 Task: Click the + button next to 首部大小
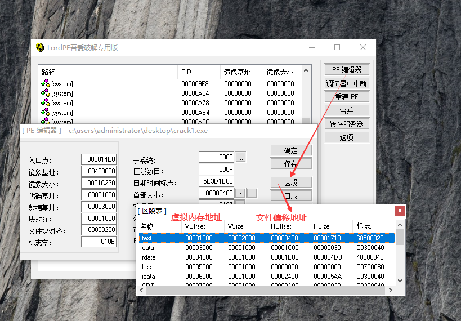[x=252, y=193]
